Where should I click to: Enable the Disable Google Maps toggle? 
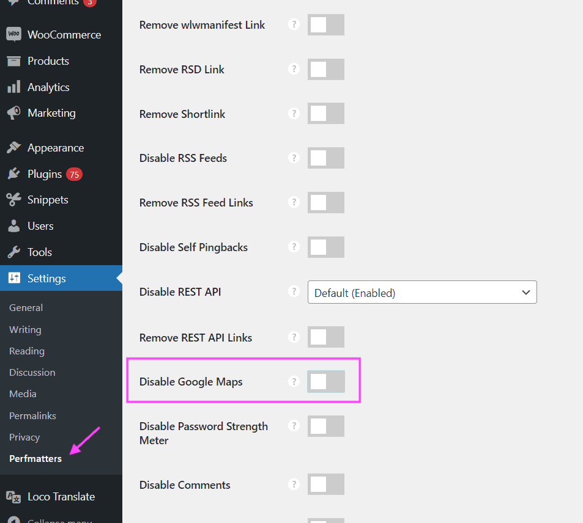[x=325, y=381]
